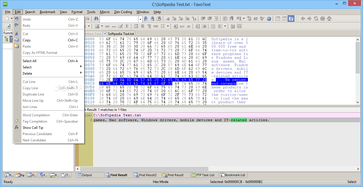The image size is (363, 187).
Task: Click the preview-in-browser globe page icon
Action: click(9, 26)
